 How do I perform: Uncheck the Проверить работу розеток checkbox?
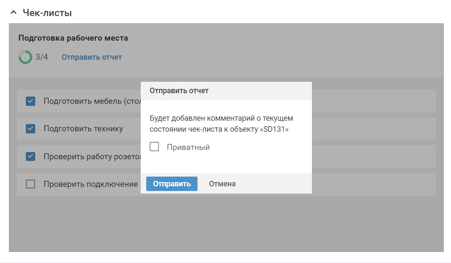31,156
